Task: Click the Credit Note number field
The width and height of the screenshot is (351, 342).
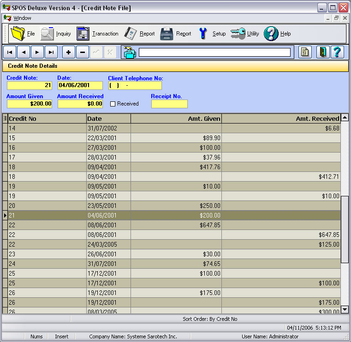Action: pyautogui.click(x=30, y=85)
